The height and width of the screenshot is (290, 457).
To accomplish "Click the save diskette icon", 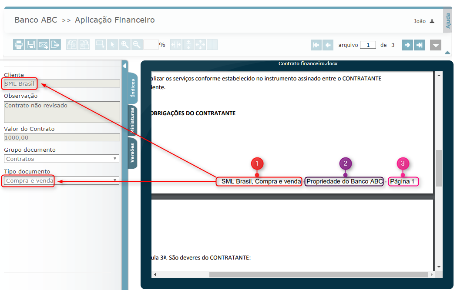I will 30,44.
